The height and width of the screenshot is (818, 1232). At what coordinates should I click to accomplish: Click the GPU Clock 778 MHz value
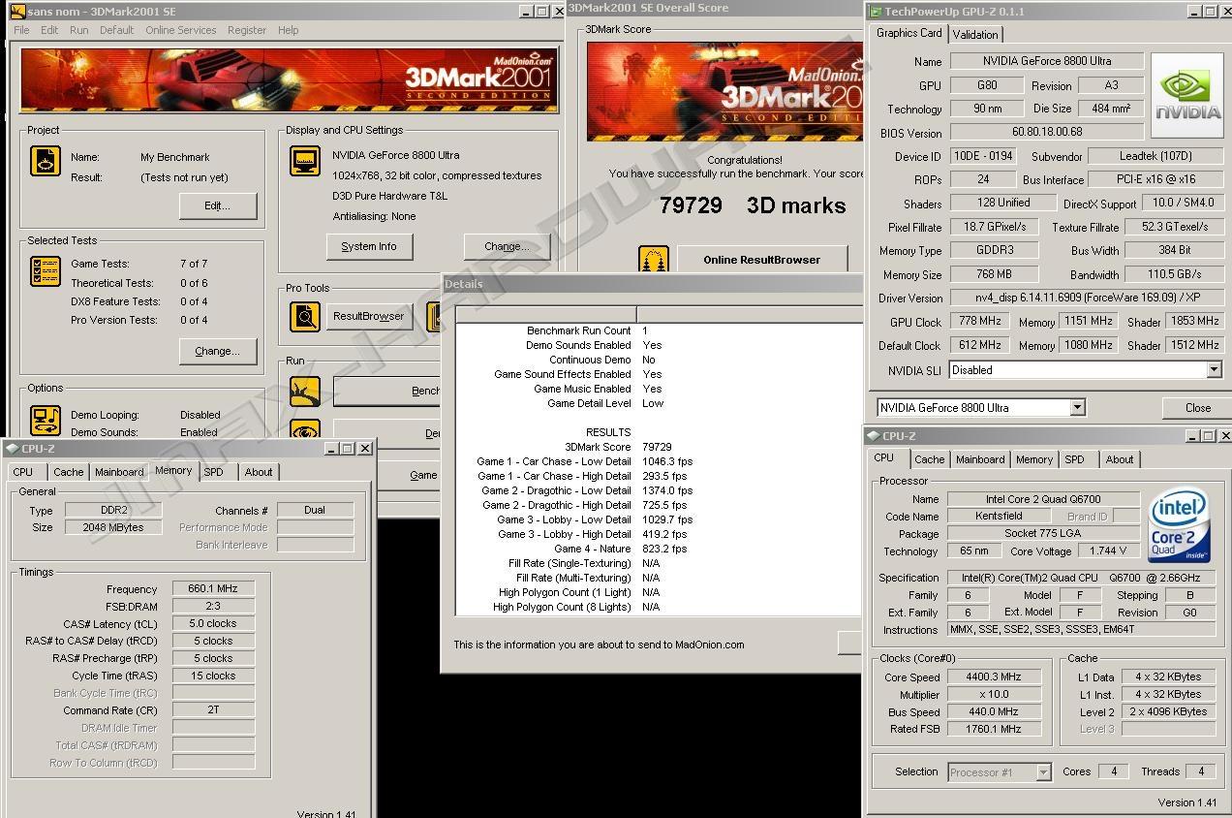(979, 322)
